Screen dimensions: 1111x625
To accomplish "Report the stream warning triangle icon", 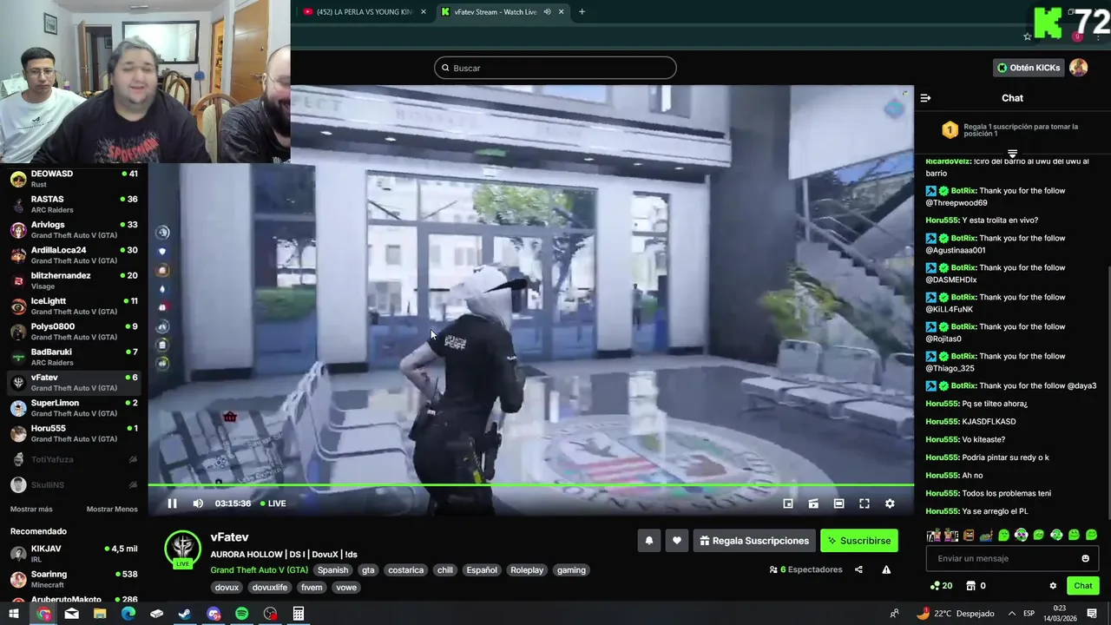I will pos(886,570).
